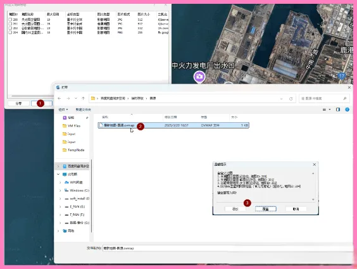Select the .ovmap file icon
Image resolution: width=357 pixels, height=269 pixels.
(x=101, y=125)
